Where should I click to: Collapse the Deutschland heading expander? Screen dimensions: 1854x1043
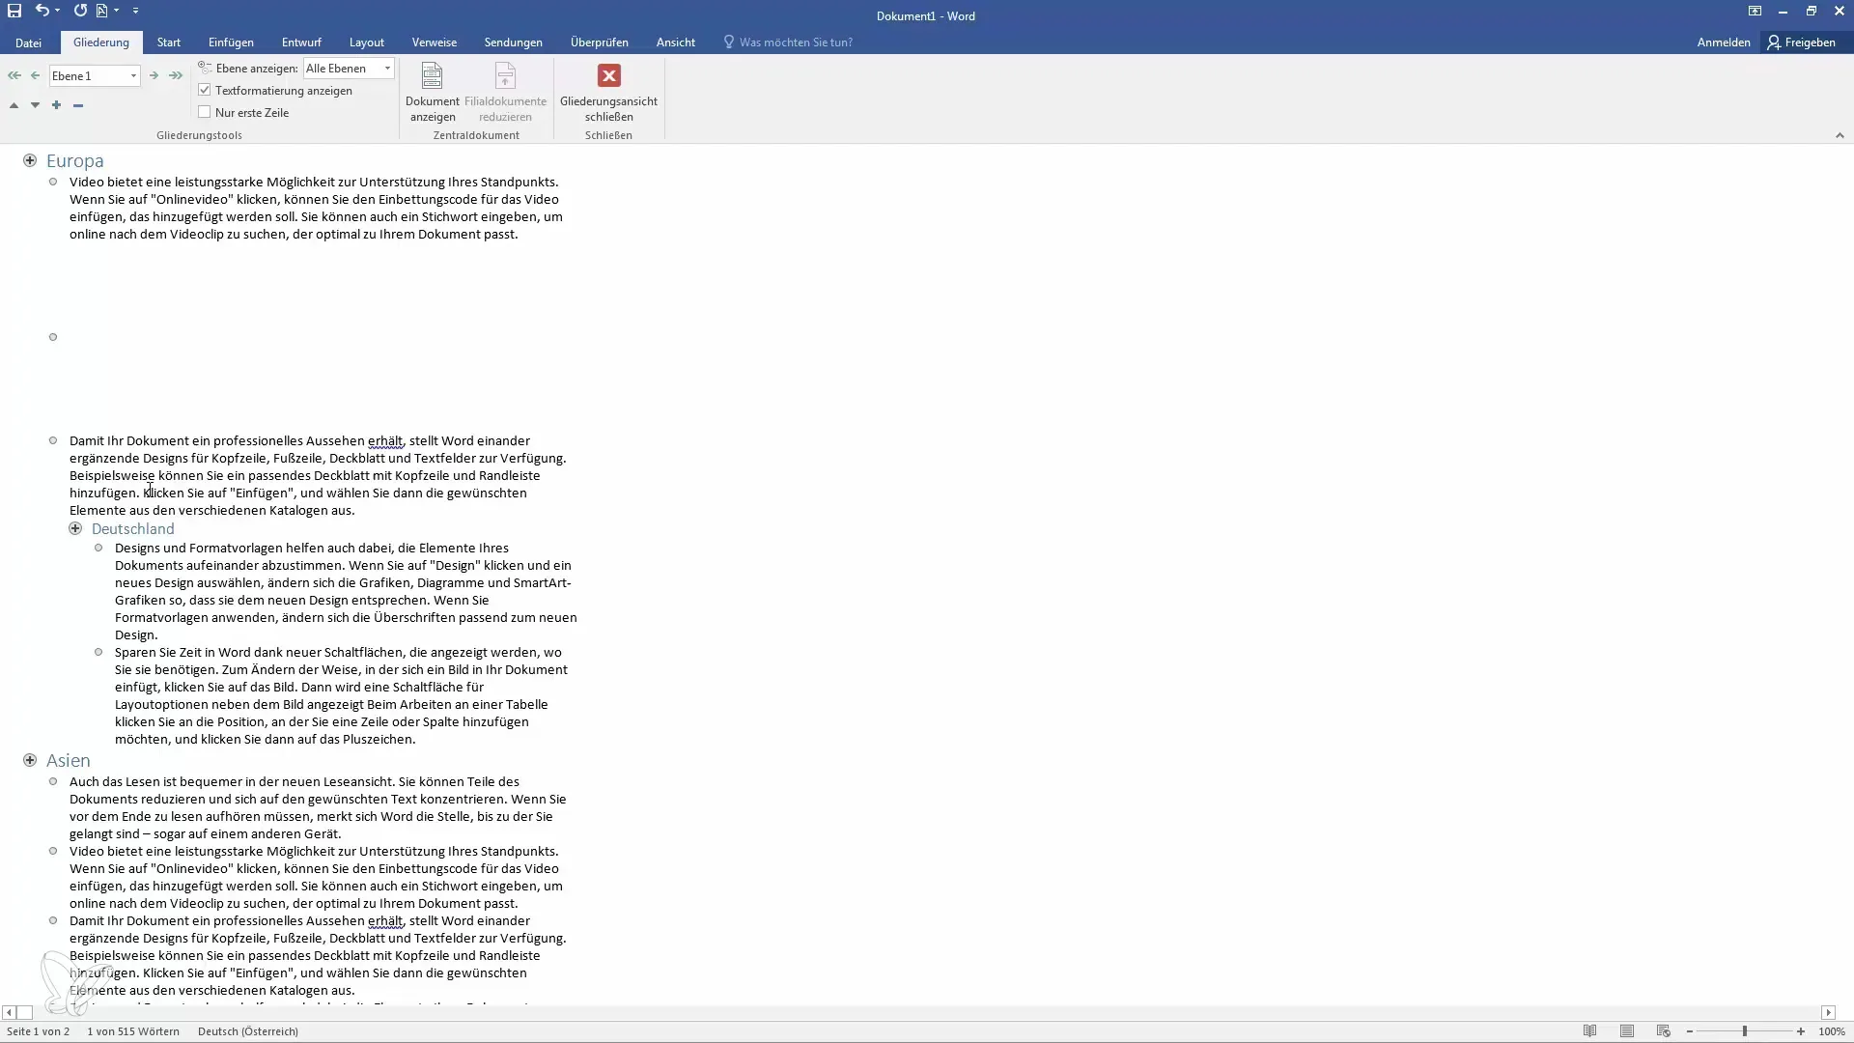pyautogui.click(x=75, y=528)
